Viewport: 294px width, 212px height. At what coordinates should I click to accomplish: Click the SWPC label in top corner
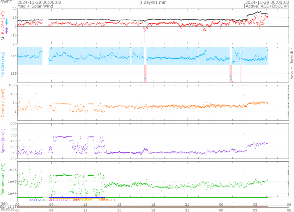point(7,2)
